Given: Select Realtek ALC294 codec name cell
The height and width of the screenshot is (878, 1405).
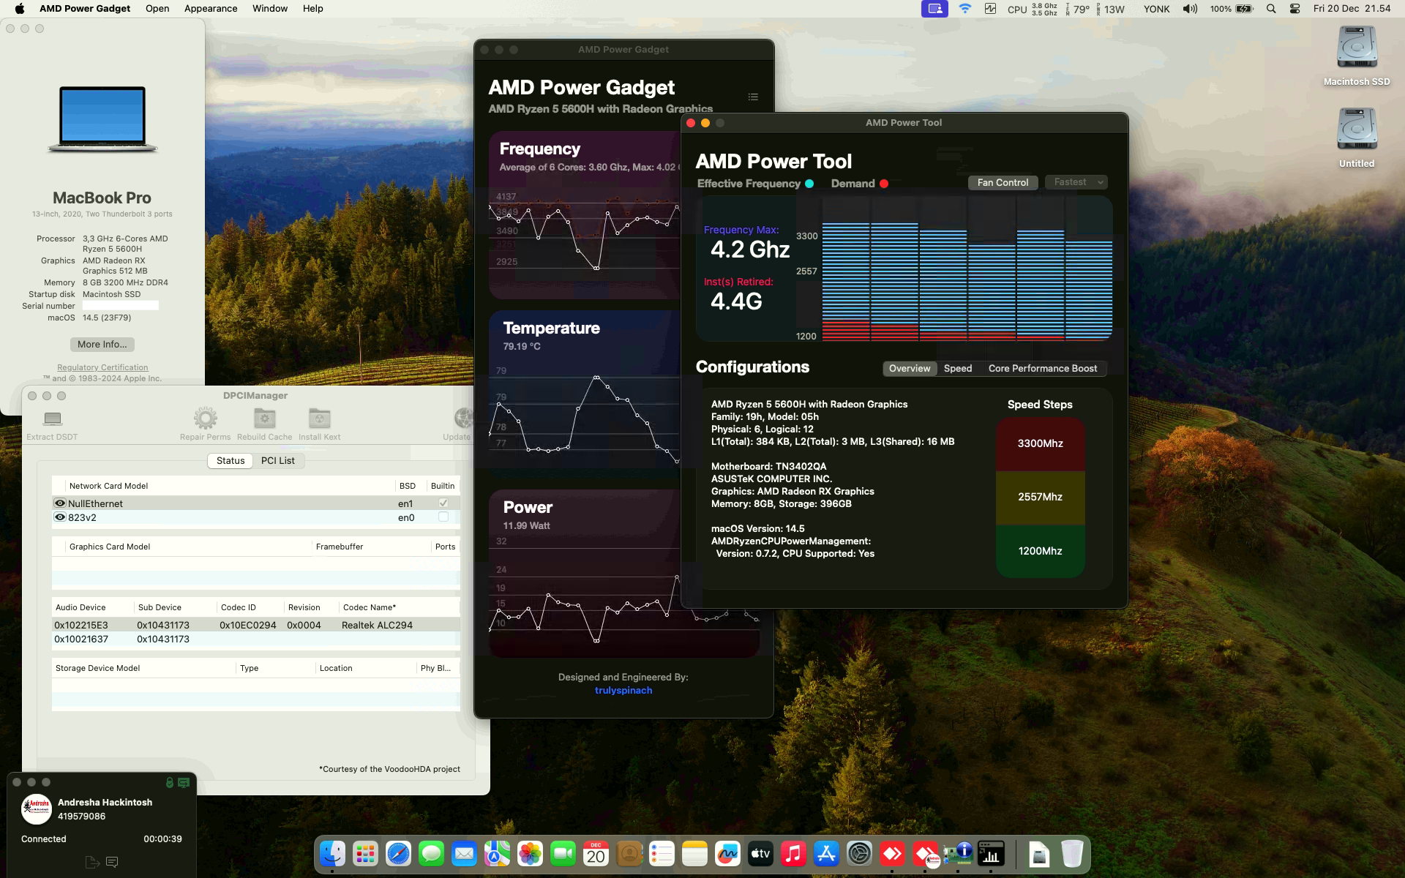Looking at the screenshot, I should tap(377, 625).
